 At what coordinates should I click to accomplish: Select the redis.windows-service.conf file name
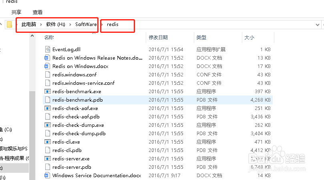coord(83,83)
